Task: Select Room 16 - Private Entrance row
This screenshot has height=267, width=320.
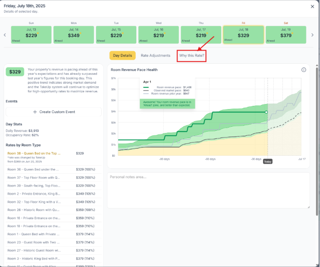Action: click(54, 218)
